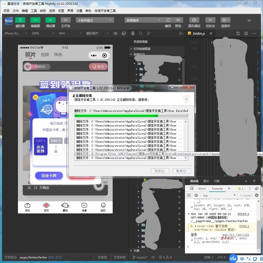Open the 活动 tab bar icon
This screenshot has height=263, width=263.
point(27,207)
